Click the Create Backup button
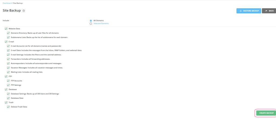This screenshot has height=119, width=276. (x=266, y=113)
